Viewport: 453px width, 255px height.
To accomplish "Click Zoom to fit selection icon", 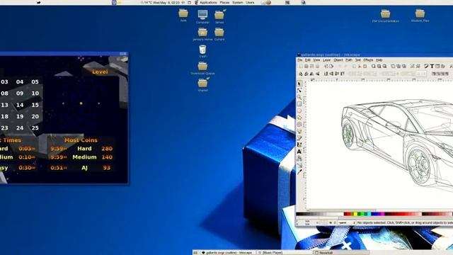I will 374,67.
